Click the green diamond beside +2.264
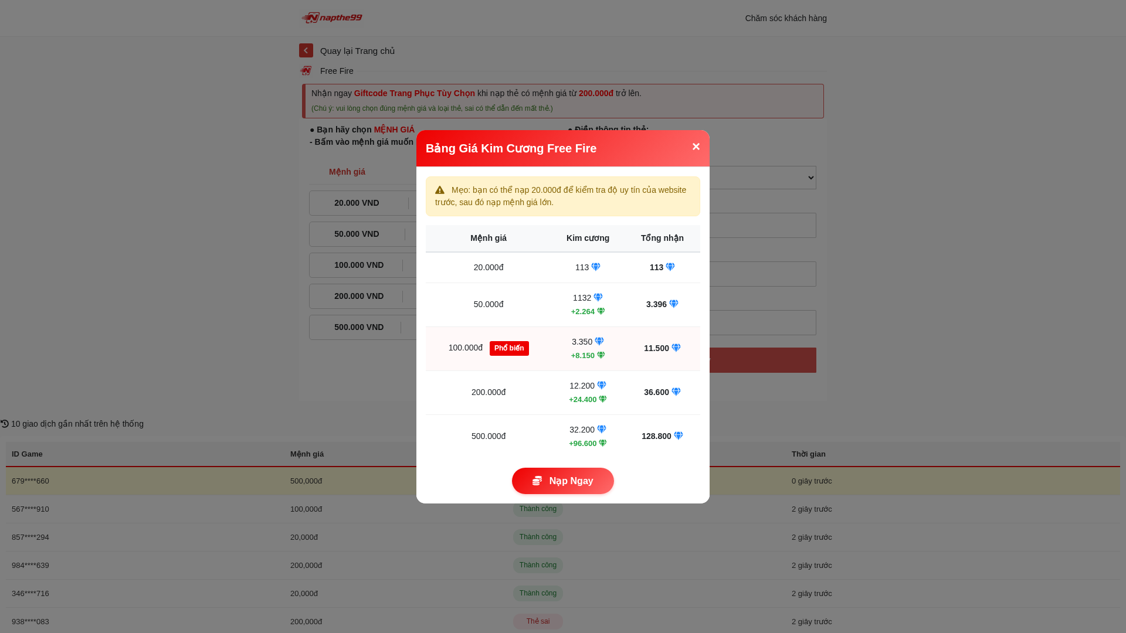Viewport: 1126px width, 633px height. click(x=601, y=311)
